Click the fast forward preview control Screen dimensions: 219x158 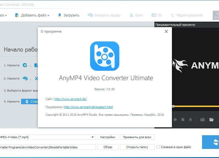pos(175,120)
